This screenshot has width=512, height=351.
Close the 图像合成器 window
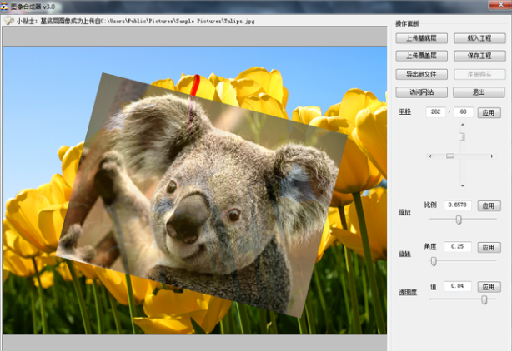pyautogui.click(x=500, y=4)
